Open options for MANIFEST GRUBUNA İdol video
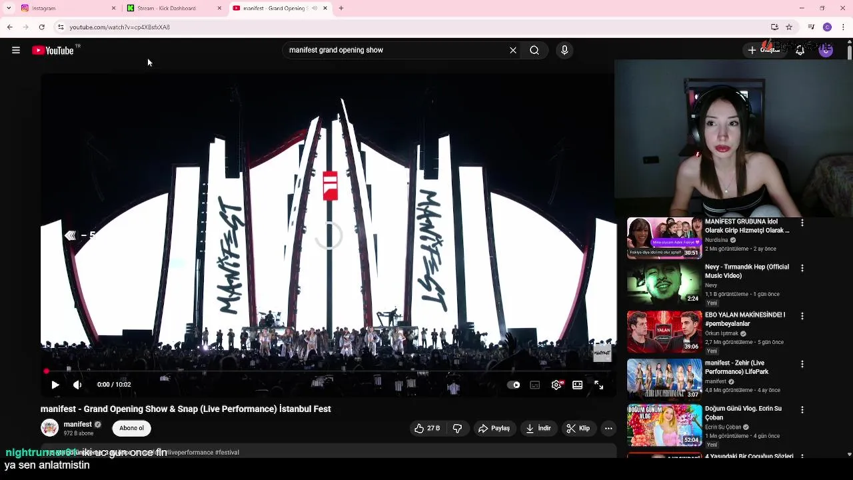The image size is (853, 480). pyautogui.click(x=802, y=223)
